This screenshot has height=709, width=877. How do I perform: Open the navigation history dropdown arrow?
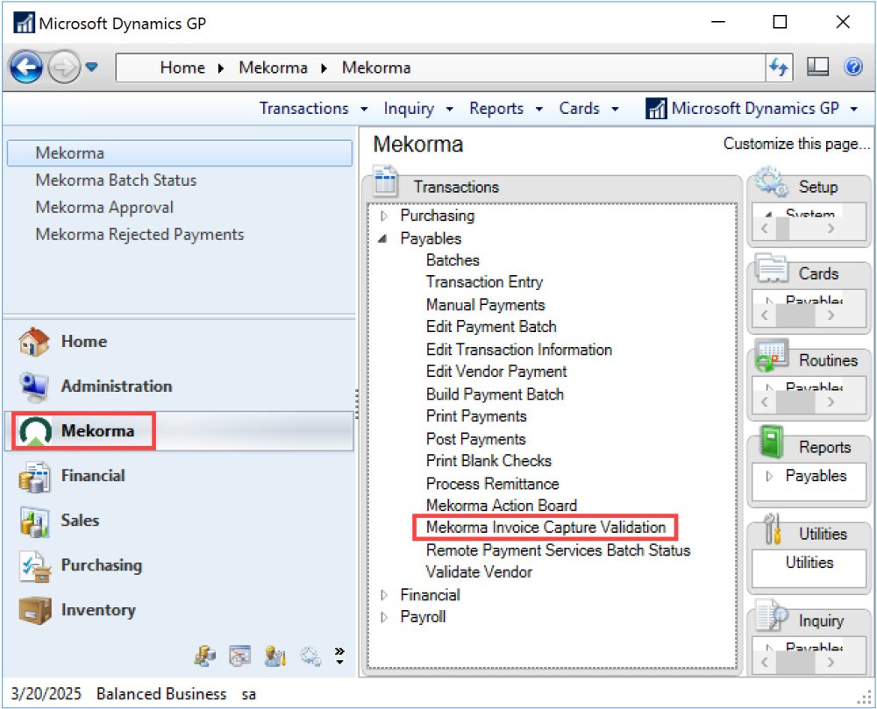[x=92, y=67]
